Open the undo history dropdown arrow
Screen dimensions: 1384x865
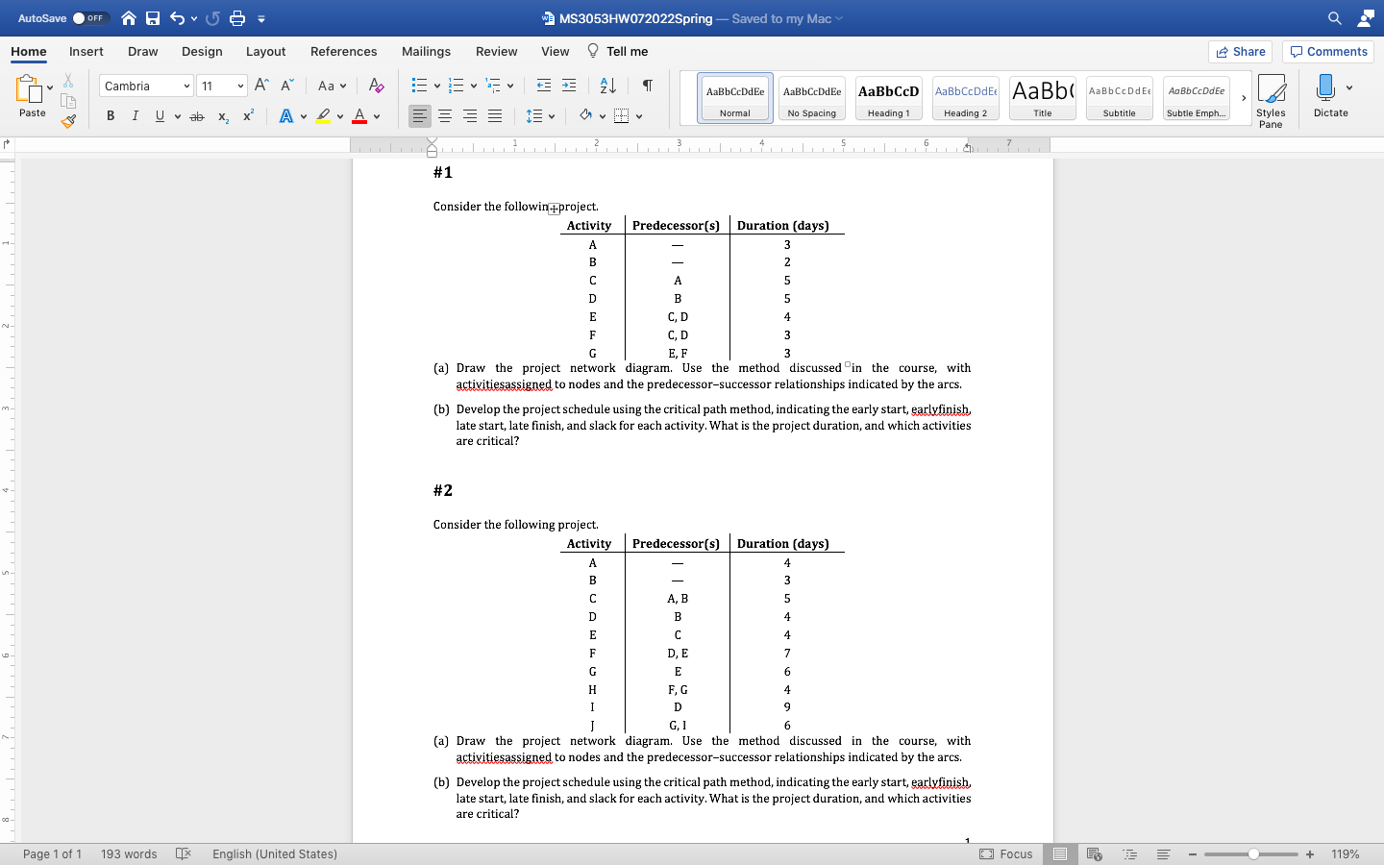(x=194, y=18)
